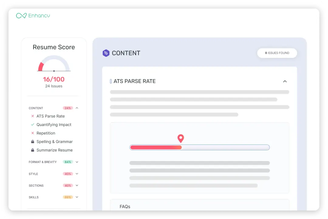Collapse the ATS Parse Rate section chevron
The image size is (328, 219).
coord(285,81)
